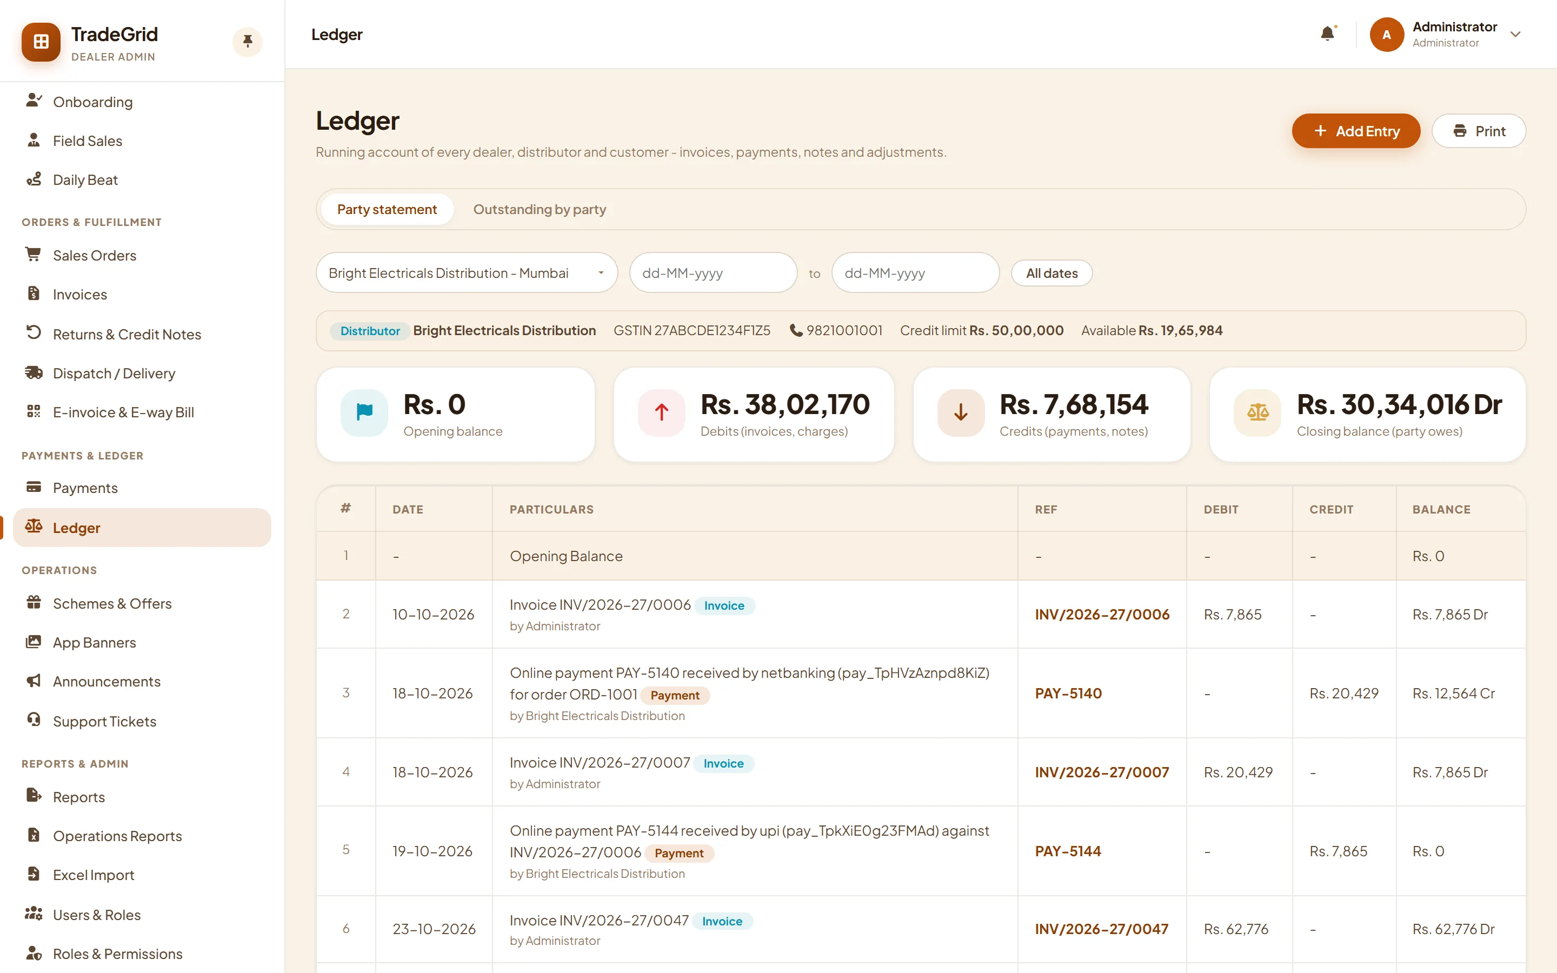Screen dimensions: 1557x973
Task: Click the pin sidebar icon
Action: [x=247, y=42]
